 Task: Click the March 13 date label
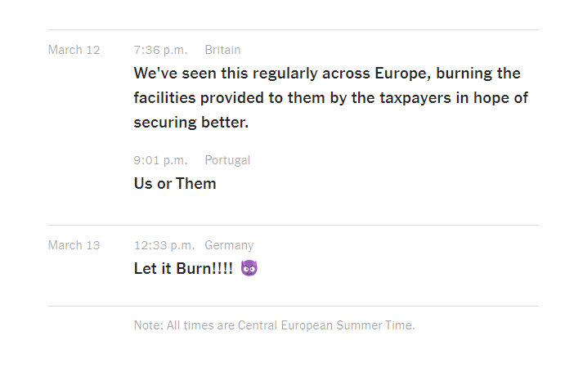(74, 245)
